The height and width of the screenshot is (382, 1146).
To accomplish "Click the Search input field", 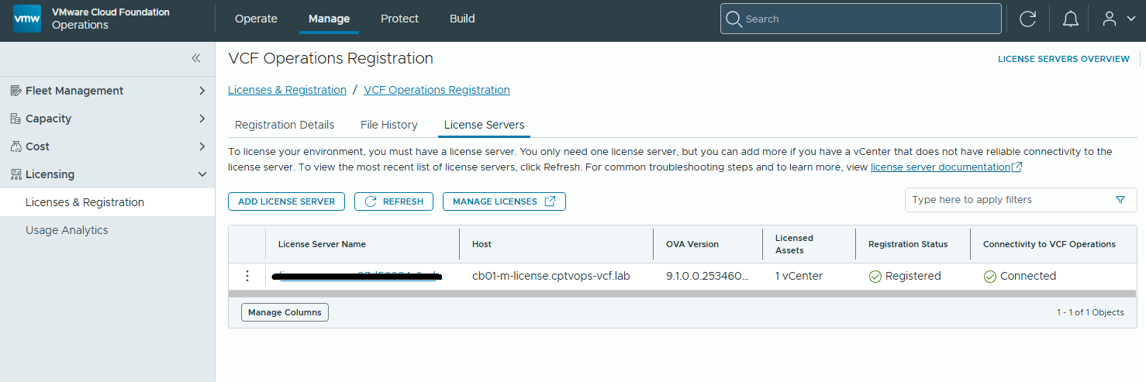I will tap(861, 19).
